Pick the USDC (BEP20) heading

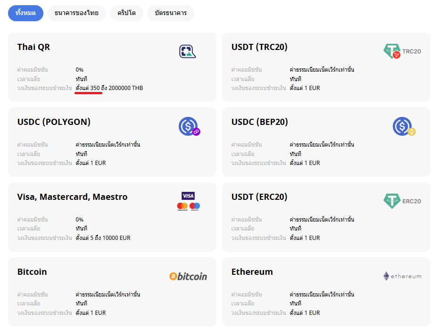259,122
